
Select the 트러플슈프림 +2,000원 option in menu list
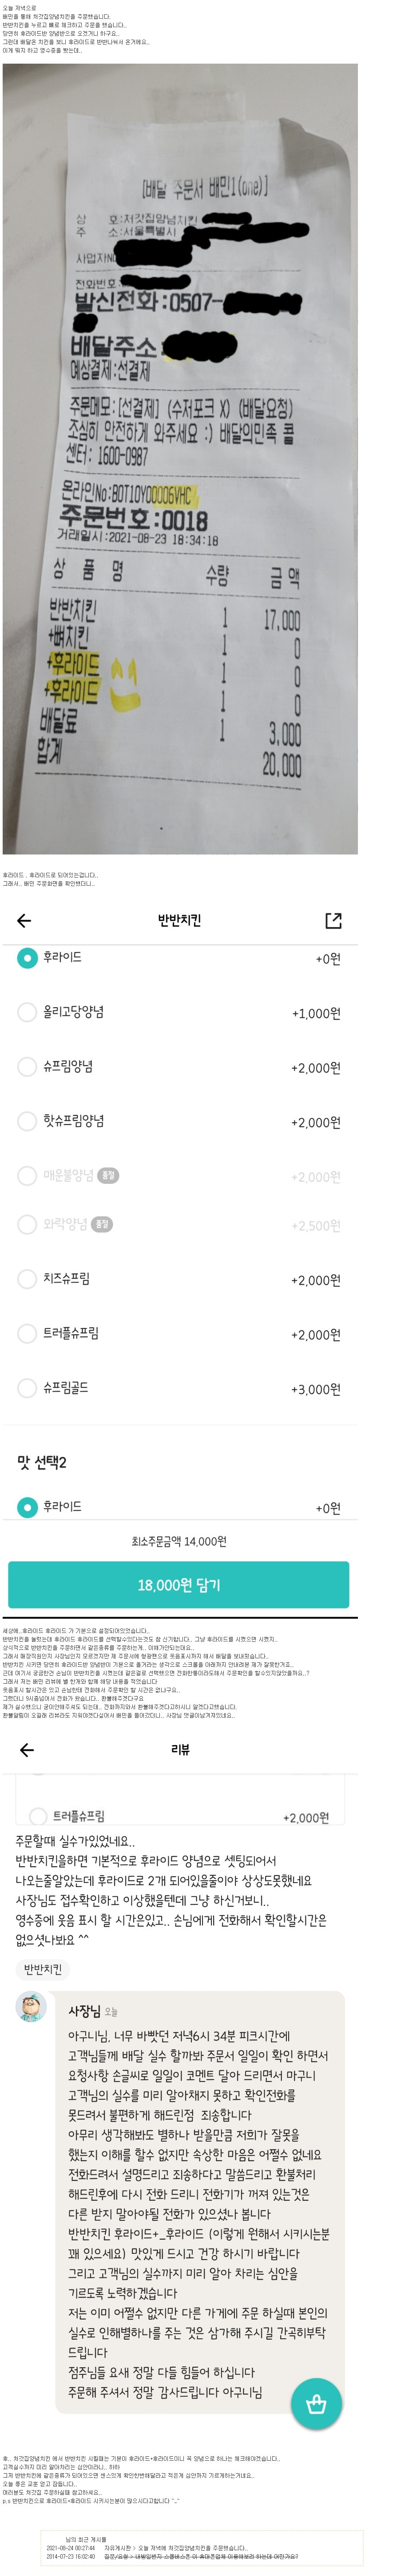tap(179, 1333)
